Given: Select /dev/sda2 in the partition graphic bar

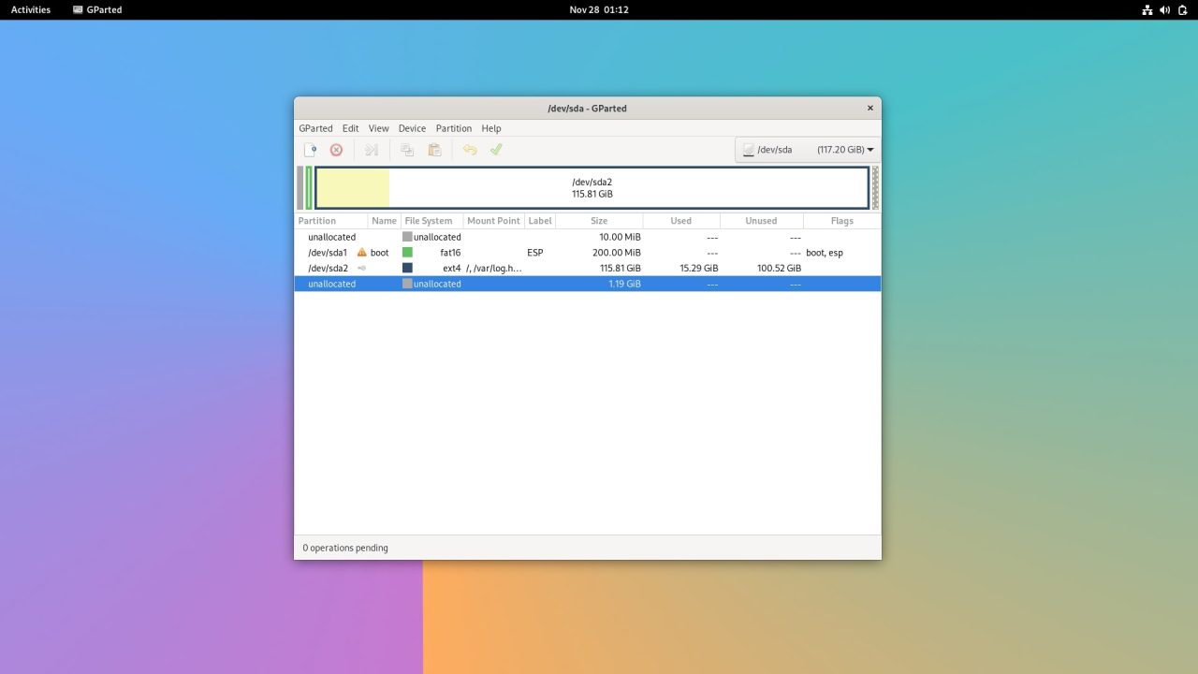Looking at the screenshot, I should point(592,187).
